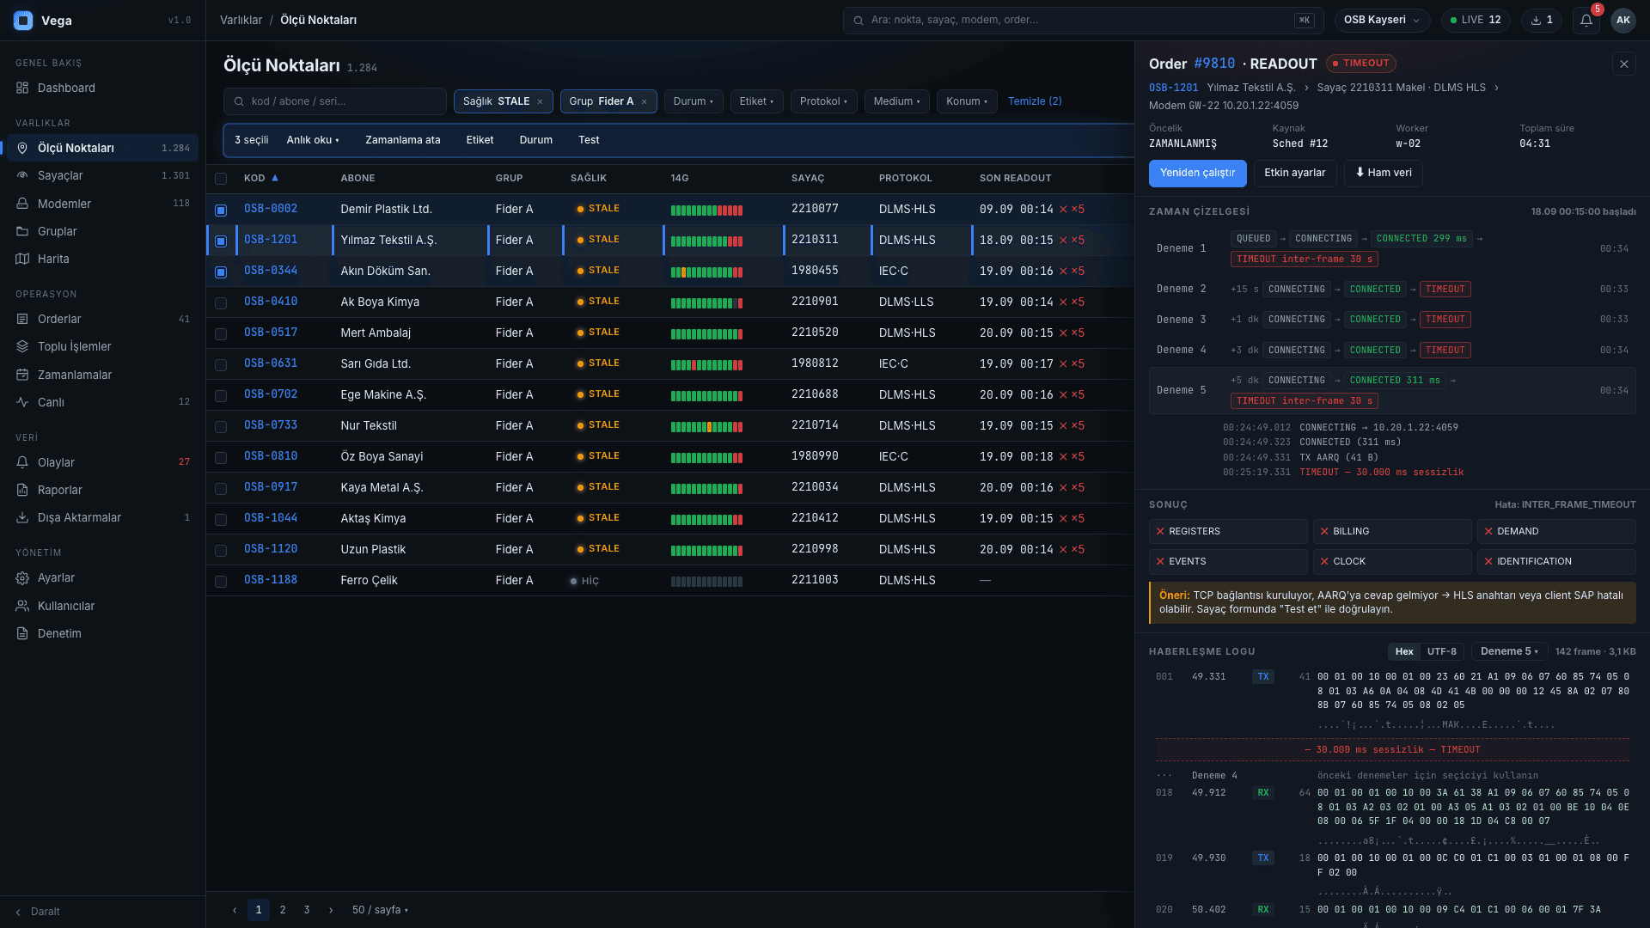Clear filters with Temizle (2)

[x=1035, y=101]
